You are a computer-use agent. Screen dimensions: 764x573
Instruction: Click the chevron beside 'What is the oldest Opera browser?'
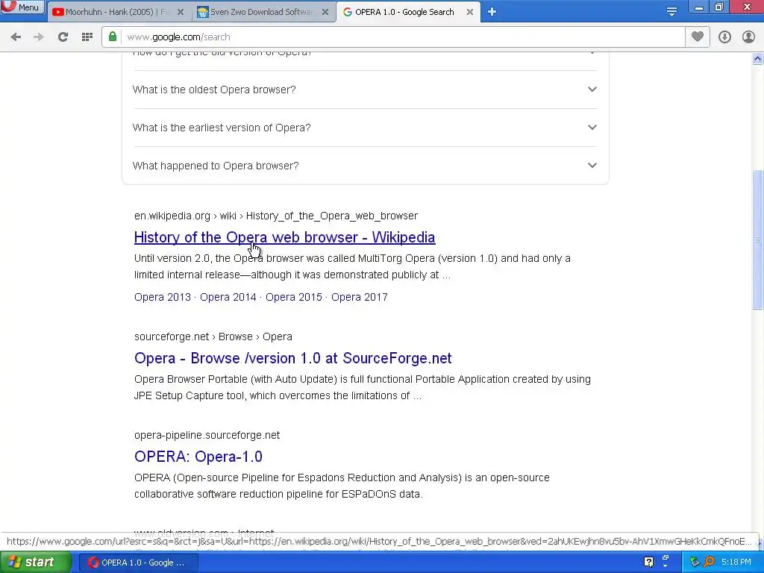tap(592, 90)
